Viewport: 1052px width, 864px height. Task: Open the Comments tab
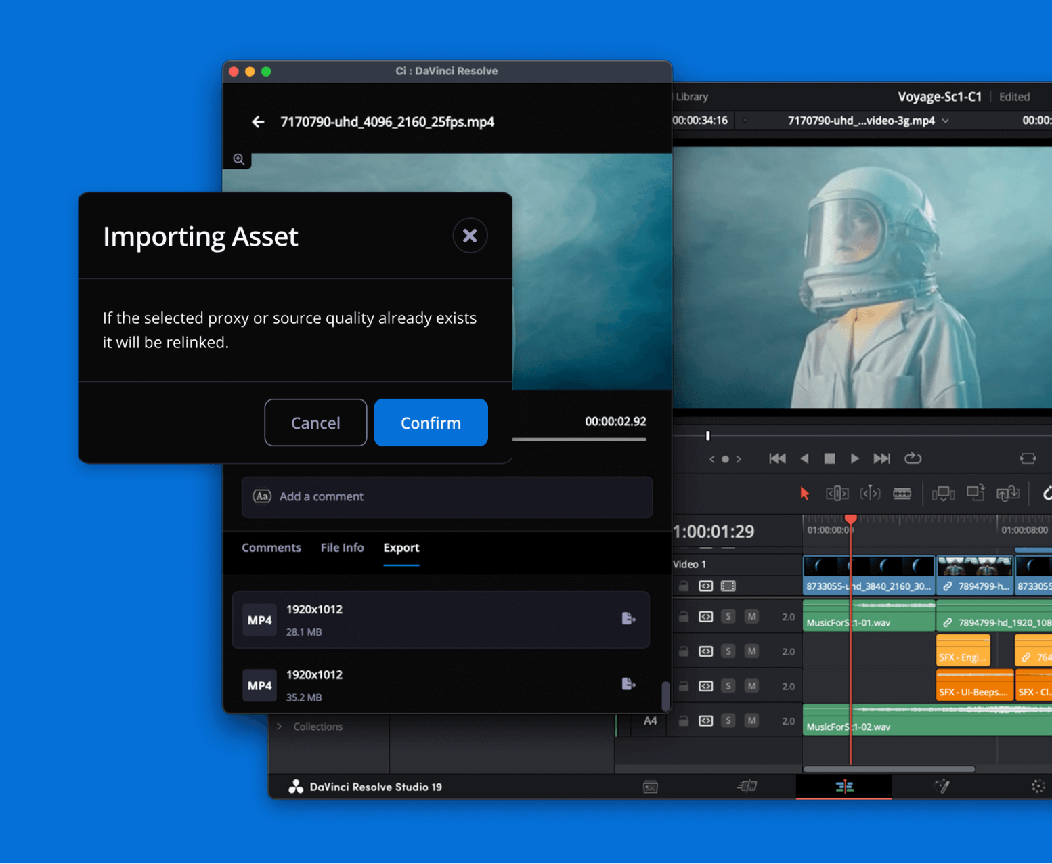click(271, 548)
